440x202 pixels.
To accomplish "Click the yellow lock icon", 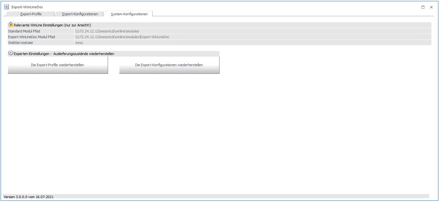I will coord(11,24).
